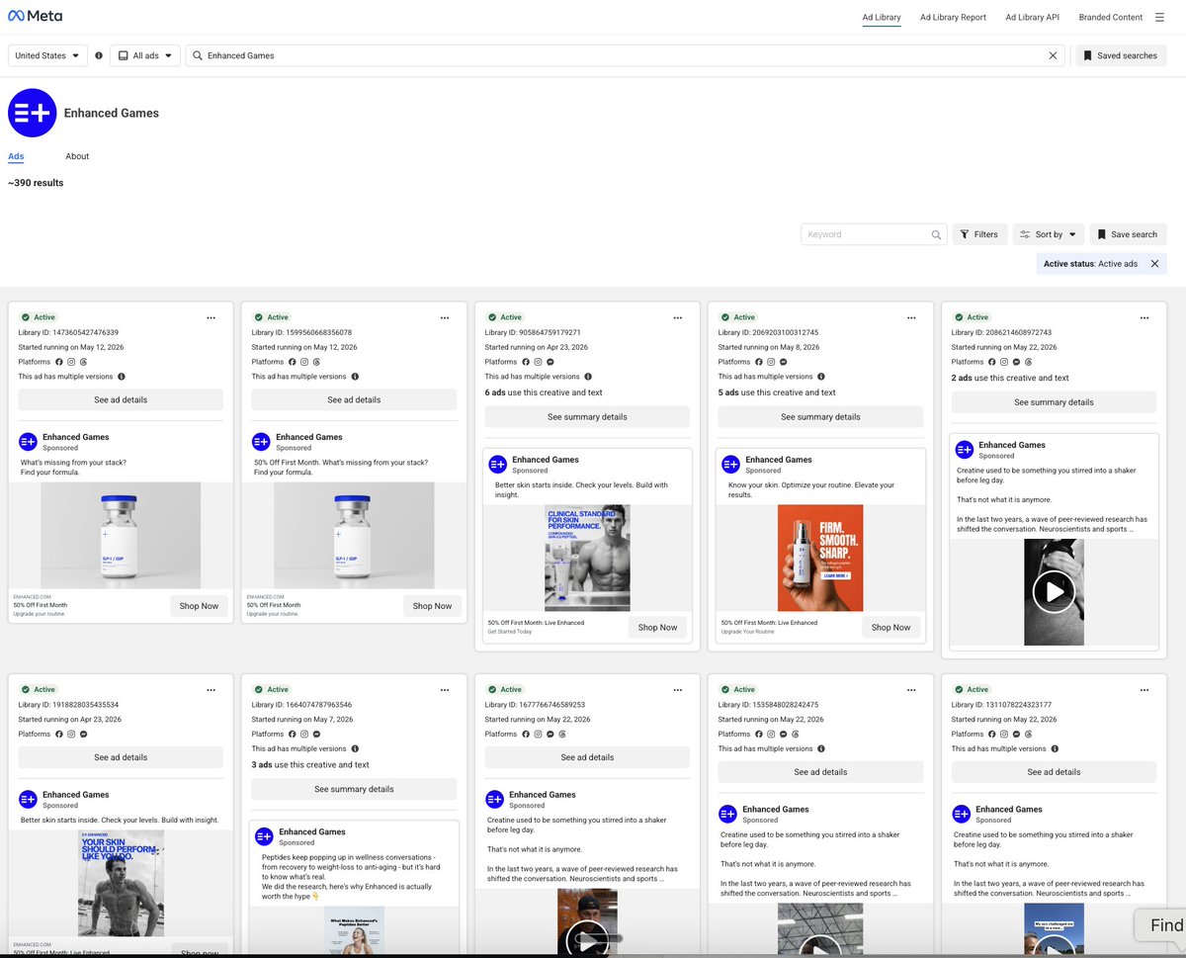Image resolution: width=1186 pixels, height=958 pixels.
Task: Open Your Skin Should Perform ad image
Action: coord(121,883)
